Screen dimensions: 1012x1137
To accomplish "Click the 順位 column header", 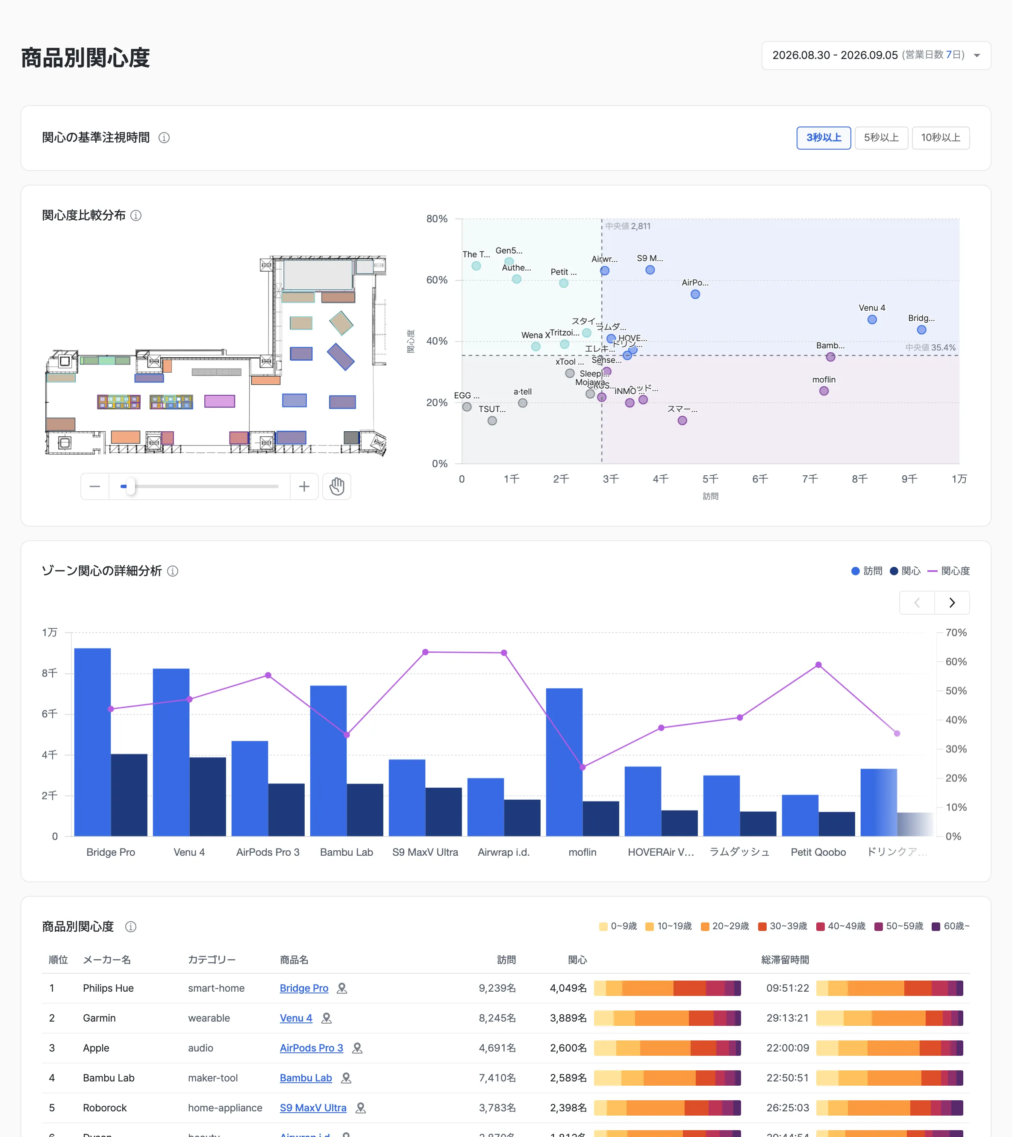I will tap(59, 960).
